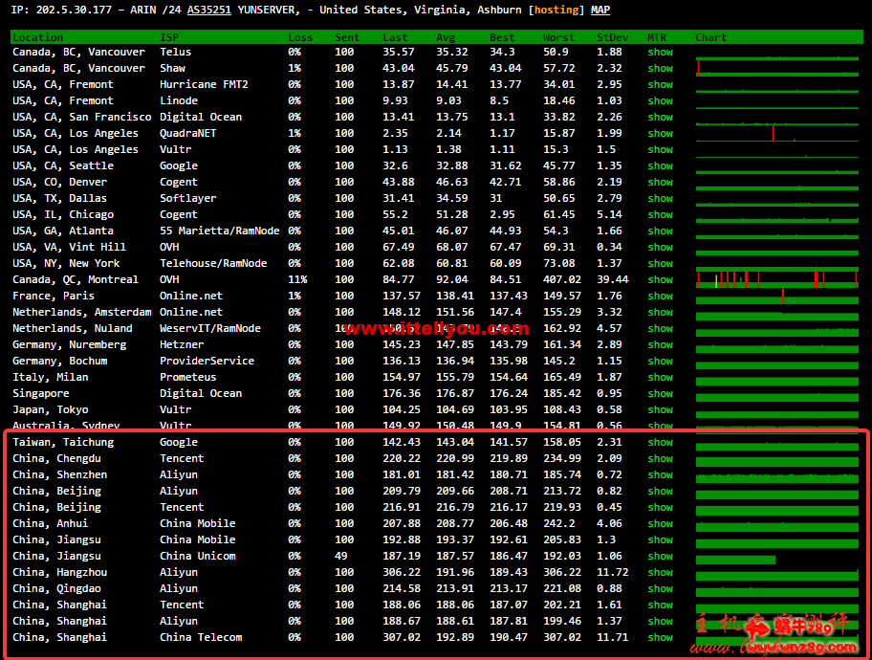Viewport: 872px width, 660px height.
Task: Click the Avg column header
Action: (x=446, y=37)
